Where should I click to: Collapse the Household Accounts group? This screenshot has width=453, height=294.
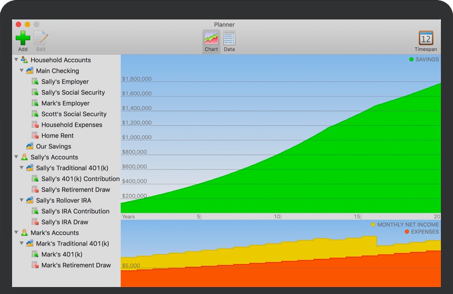pos(17,60)
